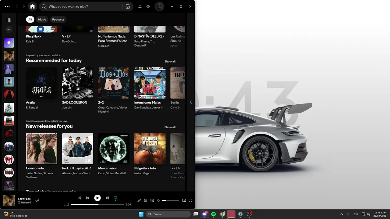
Task: Open the V - EP title
Action: pyautogui.click(x=66, y=36)
